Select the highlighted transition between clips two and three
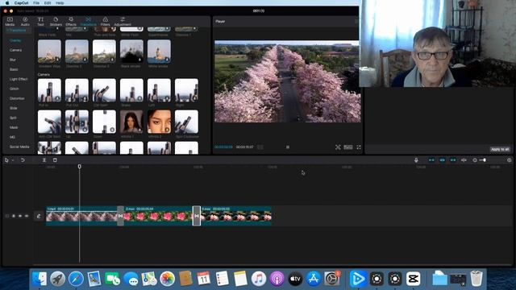 tap(197, 216)
